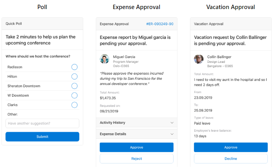Approve Collin Ballinger's vacation request
This screenshot has height=167, width=276.
coord(231,147)
